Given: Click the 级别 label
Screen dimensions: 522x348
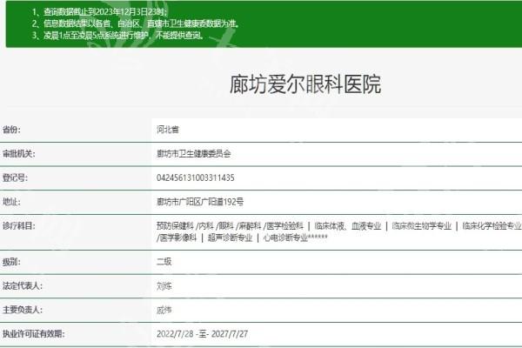Looking at the screenshot, I should click(11, 262).
